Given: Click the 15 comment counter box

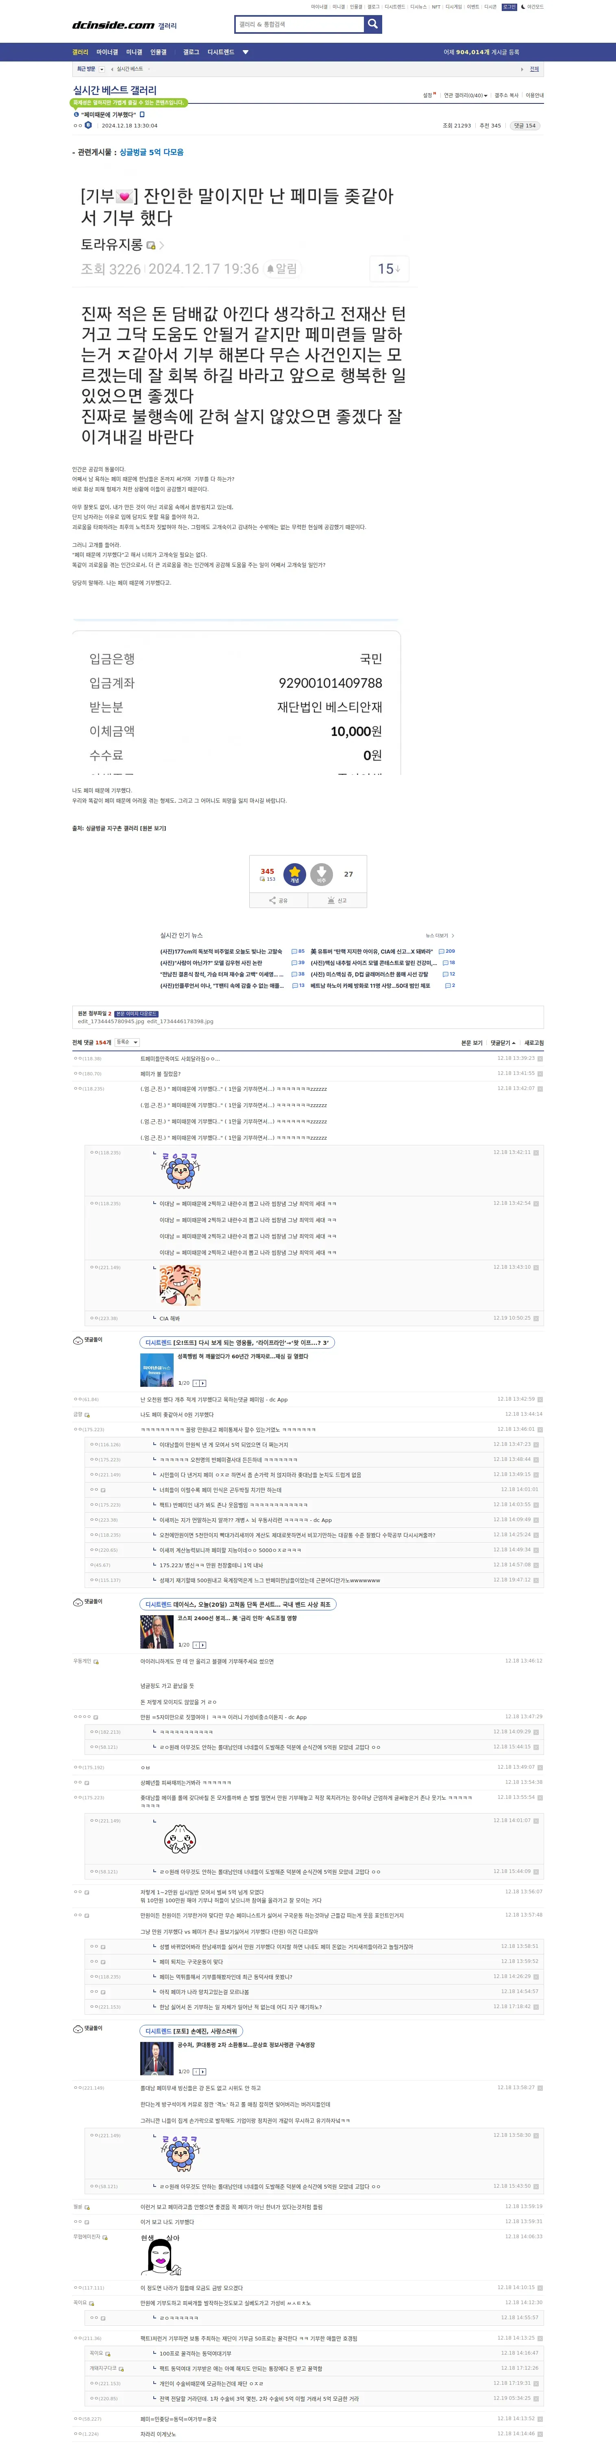Looking at the screenshot, I should (x=389, y=268).
